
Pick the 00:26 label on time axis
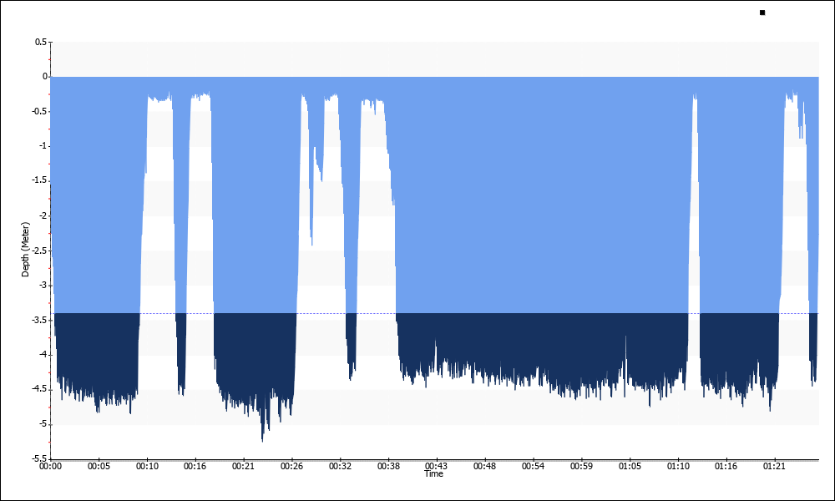[291, 467]
